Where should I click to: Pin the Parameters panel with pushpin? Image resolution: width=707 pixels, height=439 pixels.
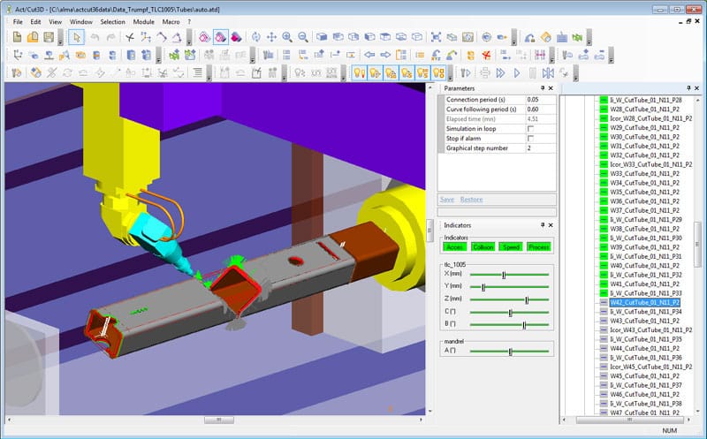pos(542,88)
